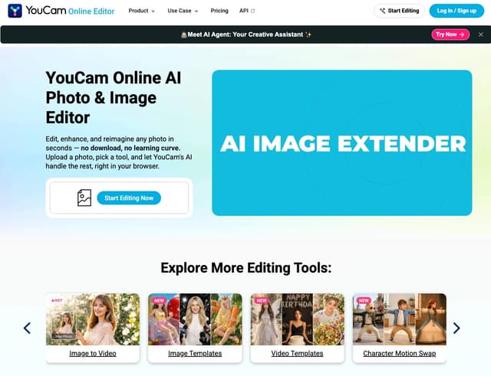Click the Meet AI Agent banner text

245,34
